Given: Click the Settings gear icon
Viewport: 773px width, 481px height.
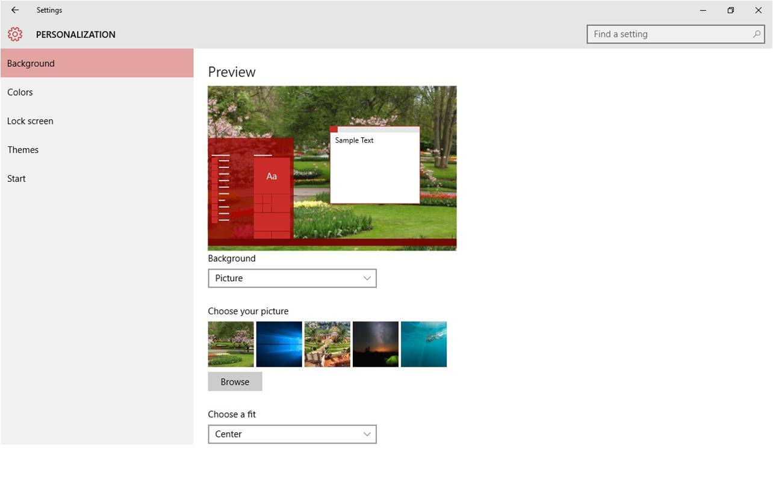Looking at the screenshot, I should tap(14, 34).
